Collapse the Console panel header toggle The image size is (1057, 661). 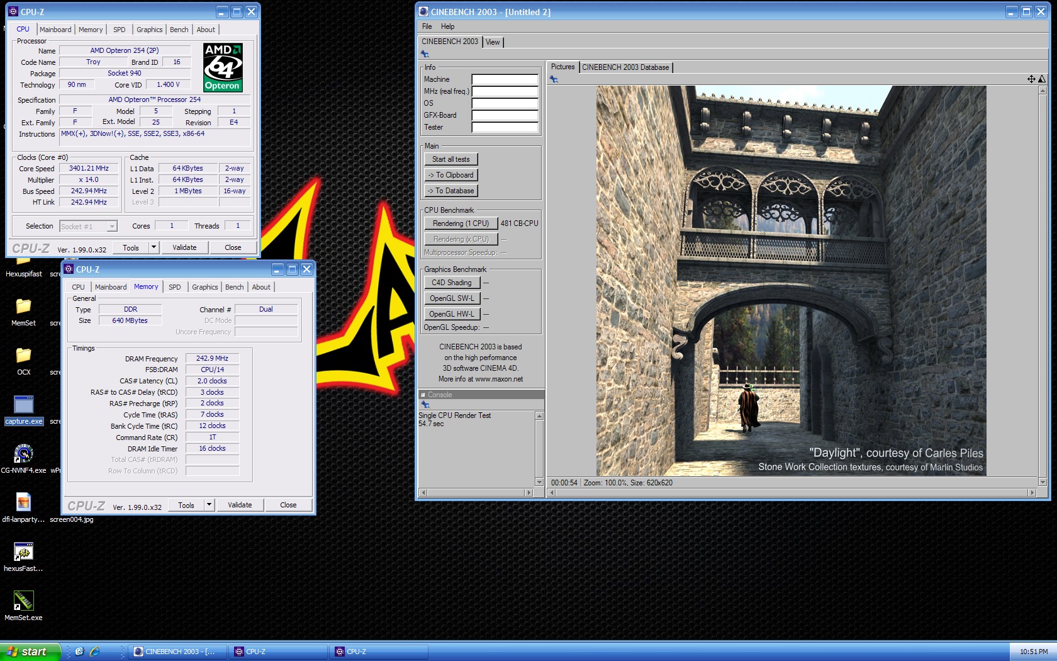(x=423, y=395)
